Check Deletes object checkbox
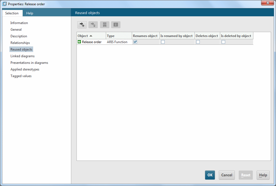This screenshot has width=276, height=186. (198, 42)
